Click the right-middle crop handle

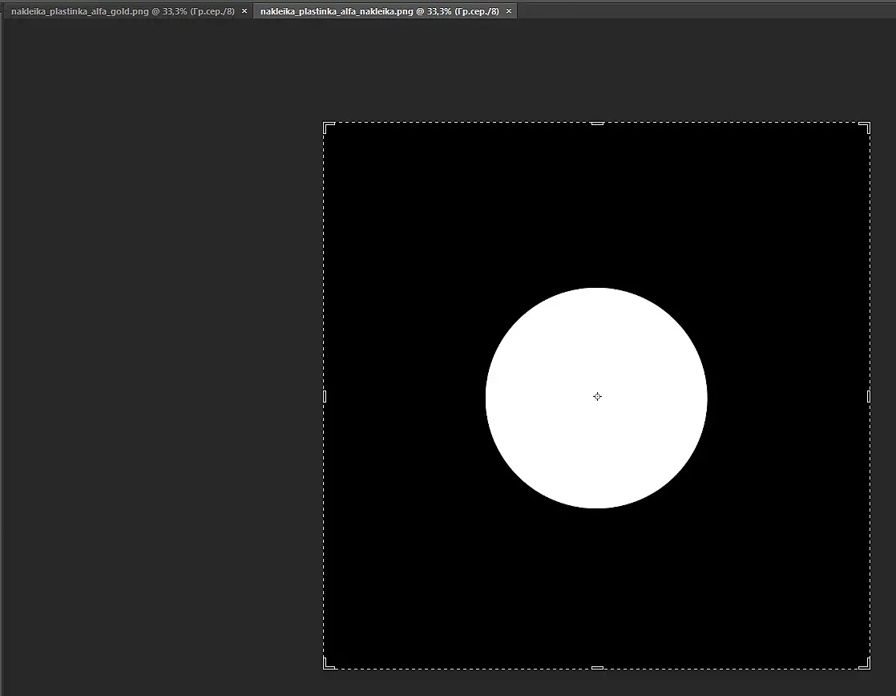pos(869,396)
